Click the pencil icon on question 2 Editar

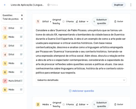[77, 104]
